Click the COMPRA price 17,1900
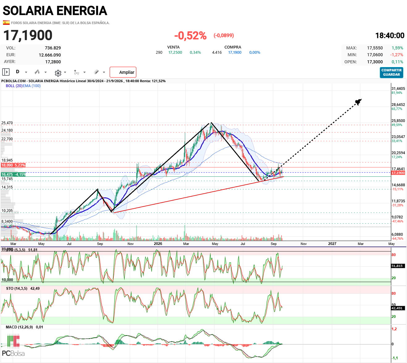The width and height of the screenshot is (407, 363). (x=235, y=53)
